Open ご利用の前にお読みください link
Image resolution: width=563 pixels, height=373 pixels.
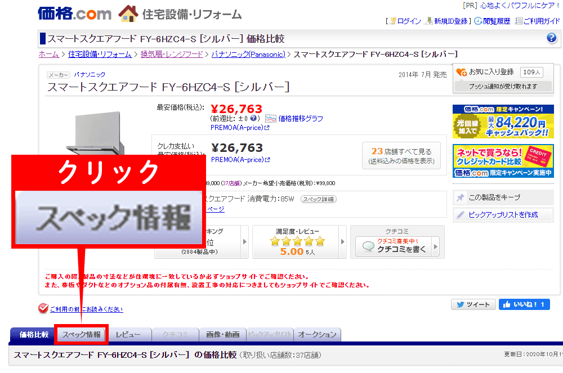pos(87,309)
